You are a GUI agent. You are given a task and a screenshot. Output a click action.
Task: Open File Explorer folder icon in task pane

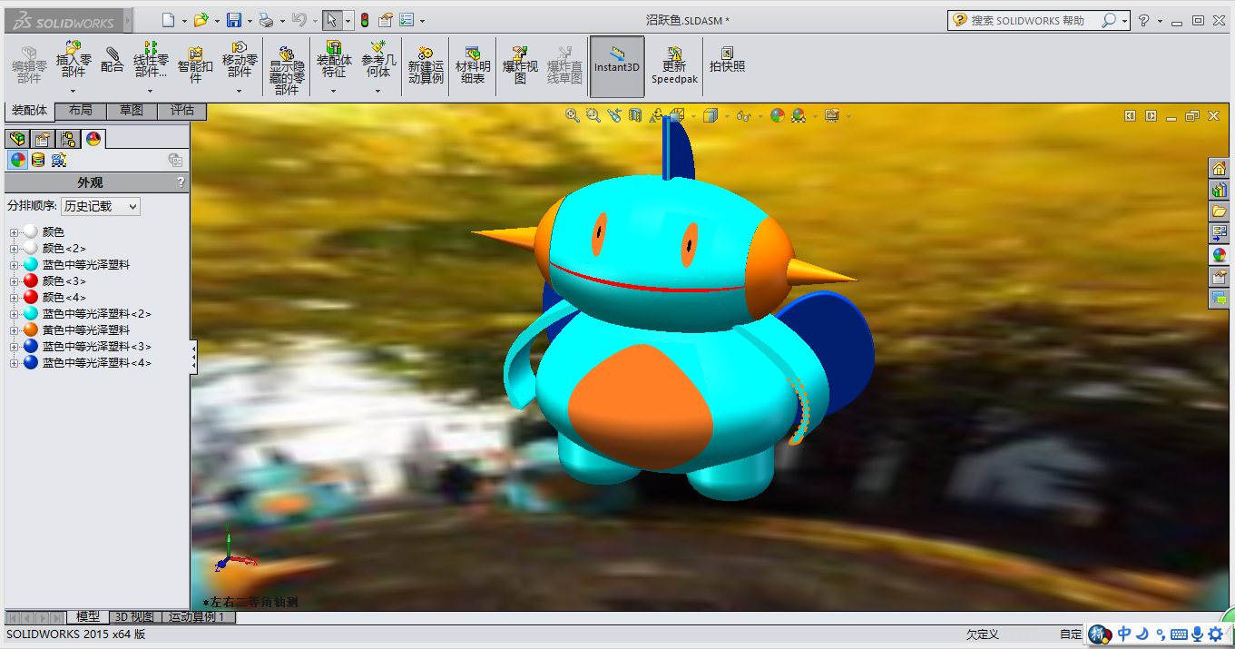click(1220, 211)
